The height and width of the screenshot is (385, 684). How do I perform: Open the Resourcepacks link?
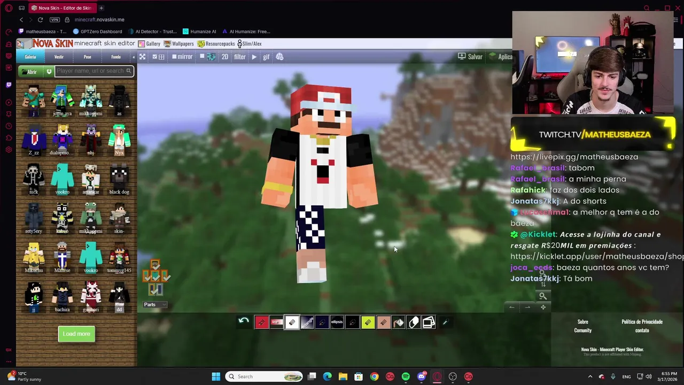coord(216,44)
